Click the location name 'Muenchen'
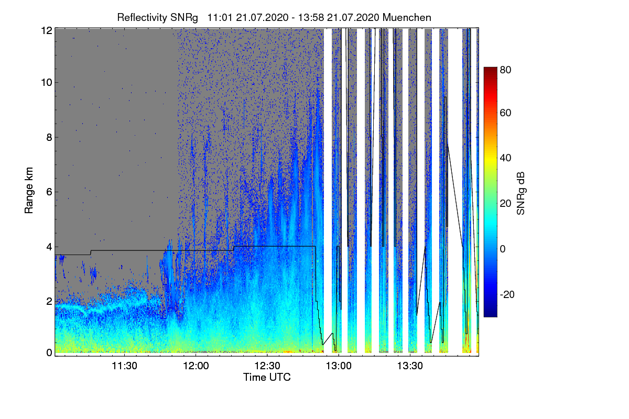This screenshot has height=419, width=629. [x=407, y=17]
